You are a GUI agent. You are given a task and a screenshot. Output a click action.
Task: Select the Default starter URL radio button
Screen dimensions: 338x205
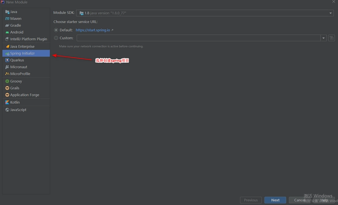click(x=56, y=30)
